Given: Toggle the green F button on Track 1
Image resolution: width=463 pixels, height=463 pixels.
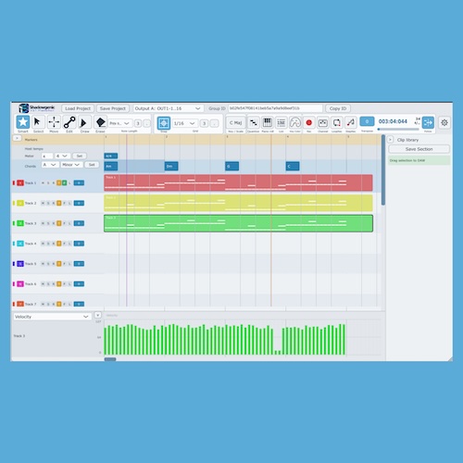Looking at the screenshot, I should click(64, 183).
